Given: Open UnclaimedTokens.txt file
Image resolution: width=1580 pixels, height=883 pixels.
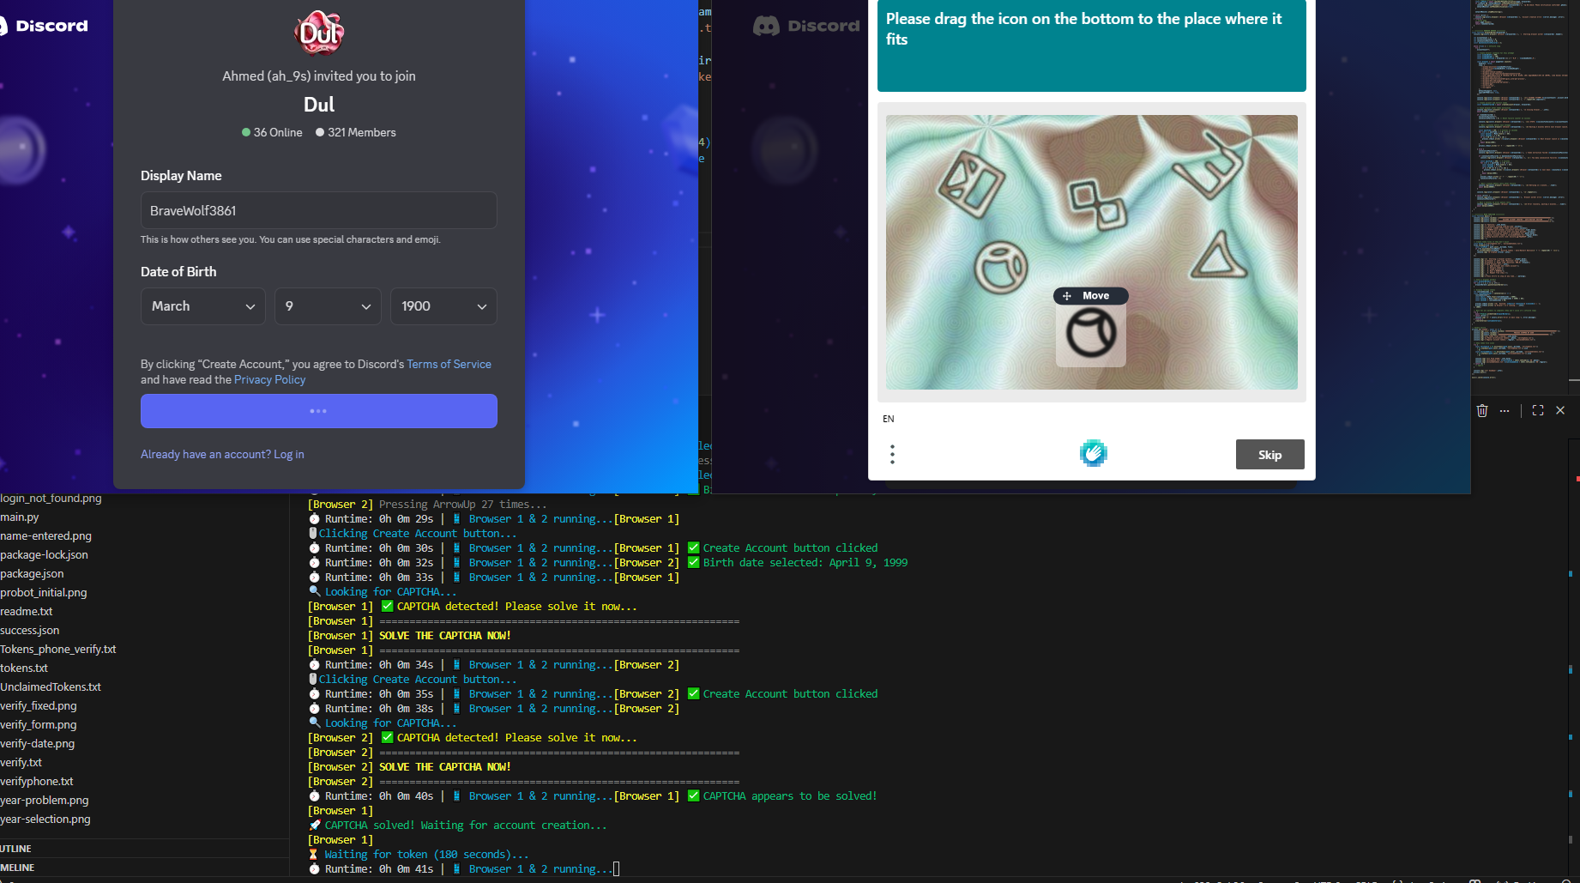Looking at the screenshot, I should pyautogui.click(x=51, y=686).
